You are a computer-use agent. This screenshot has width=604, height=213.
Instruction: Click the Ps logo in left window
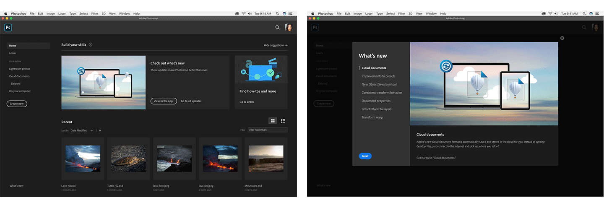(8, 28)
